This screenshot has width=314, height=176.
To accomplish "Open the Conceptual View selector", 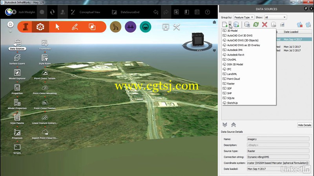I will (90, 12).
